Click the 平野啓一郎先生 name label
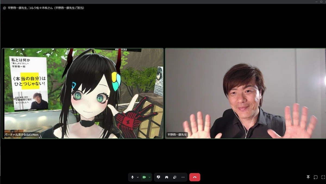The height and width of the screenshot is (184, 326). [177, 135]
